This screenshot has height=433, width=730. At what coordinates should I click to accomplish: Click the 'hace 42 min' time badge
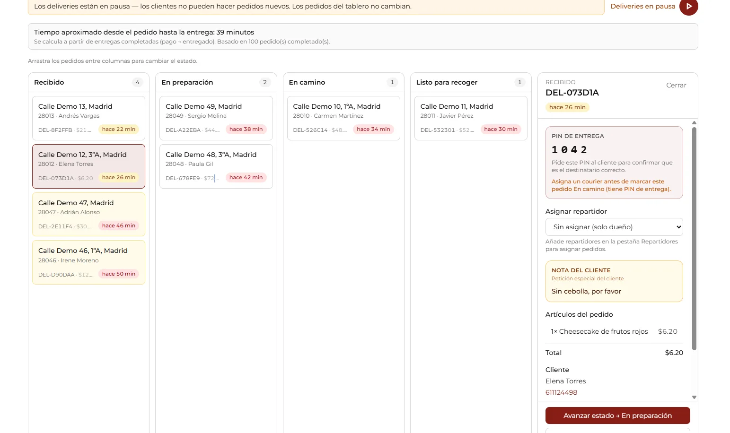tap(246, 177)
